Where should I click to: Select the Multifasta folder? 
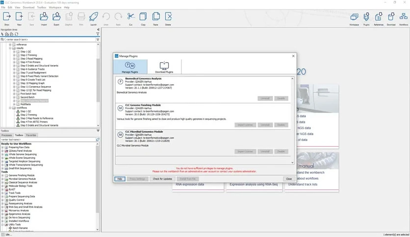26,104
